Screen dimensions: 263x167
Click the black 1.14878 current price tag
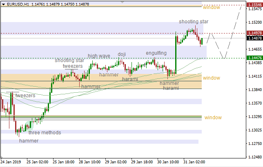[x=253, y=38]
